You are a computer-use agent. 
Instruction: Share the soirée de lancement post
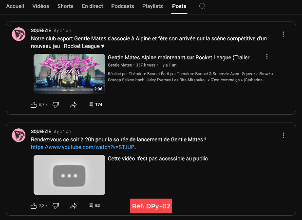tap(74, 206)
